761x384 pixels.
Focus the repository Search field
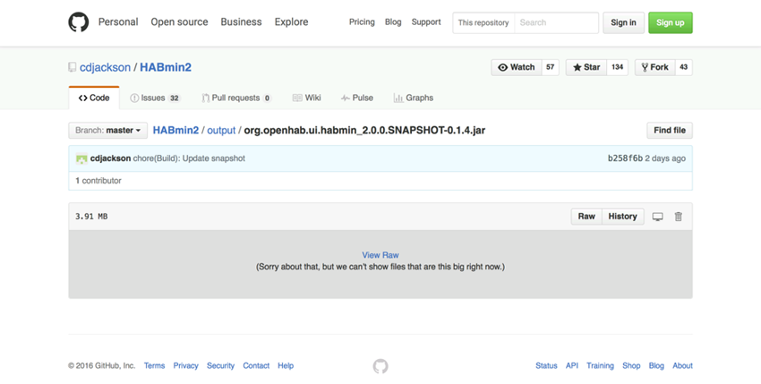pyautogui.click(x=556, y=22)
